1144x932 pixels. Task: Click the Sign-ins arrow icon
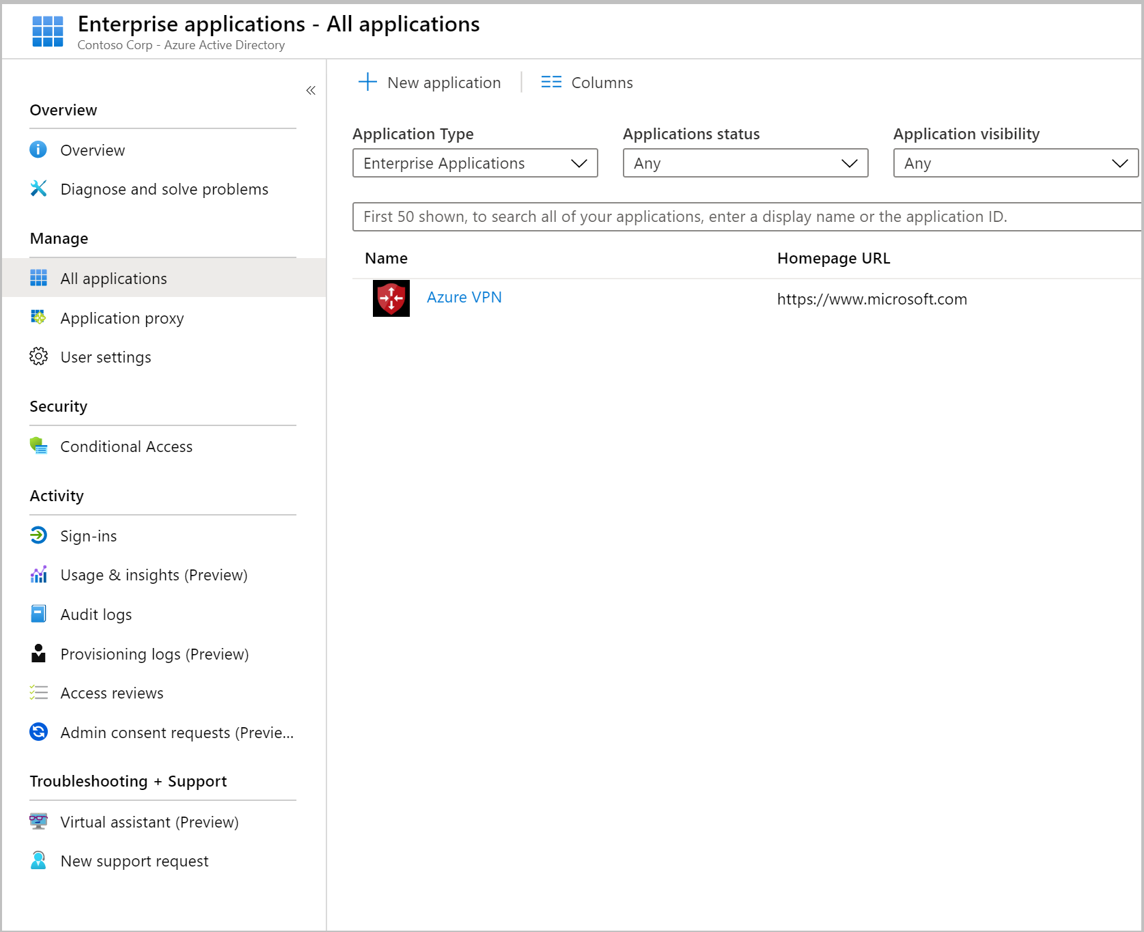pyautogui.click(x=38, y=535)
